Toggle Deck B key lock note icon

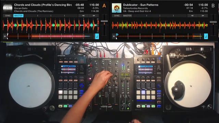click(206, 36)
